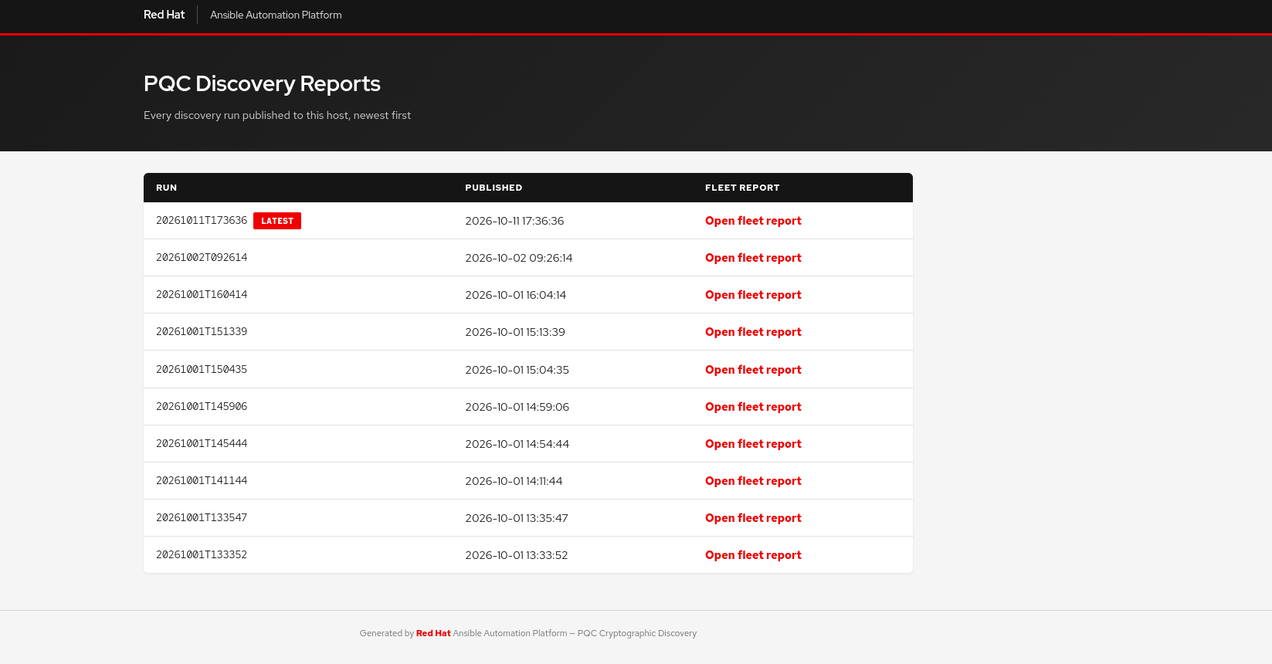The width and height of the screenshot is (1272, 664).
Task: Select run ID 20261001T133352
Action: pyautogui.click(x=202, y=555)
